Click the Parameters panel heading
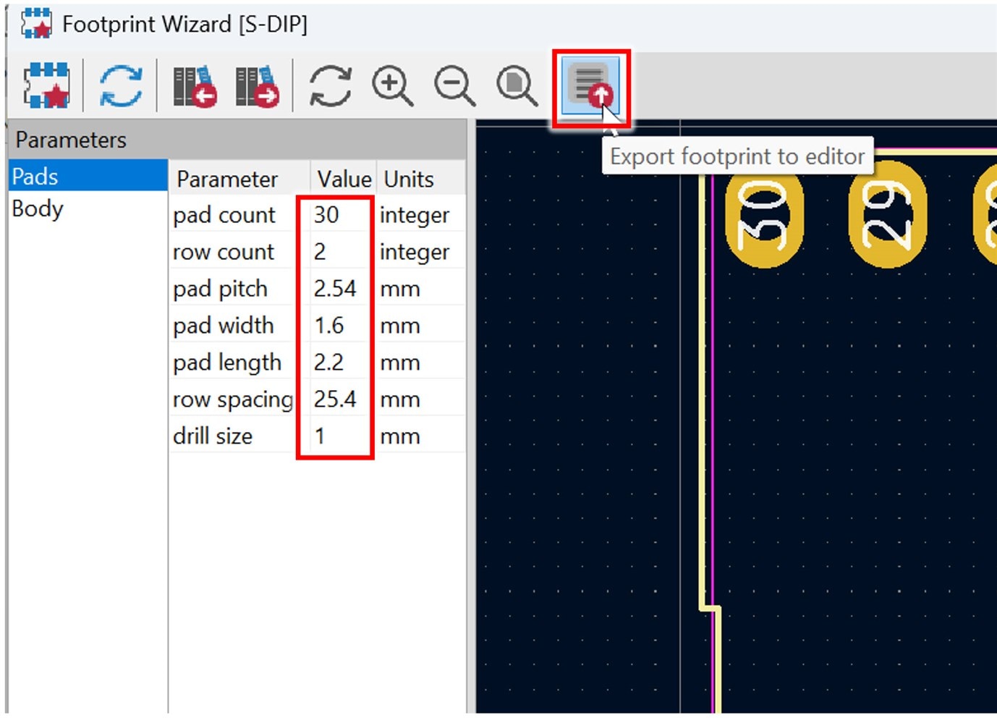This screenshot has width=997, height=723. click(x=71, y=140)
